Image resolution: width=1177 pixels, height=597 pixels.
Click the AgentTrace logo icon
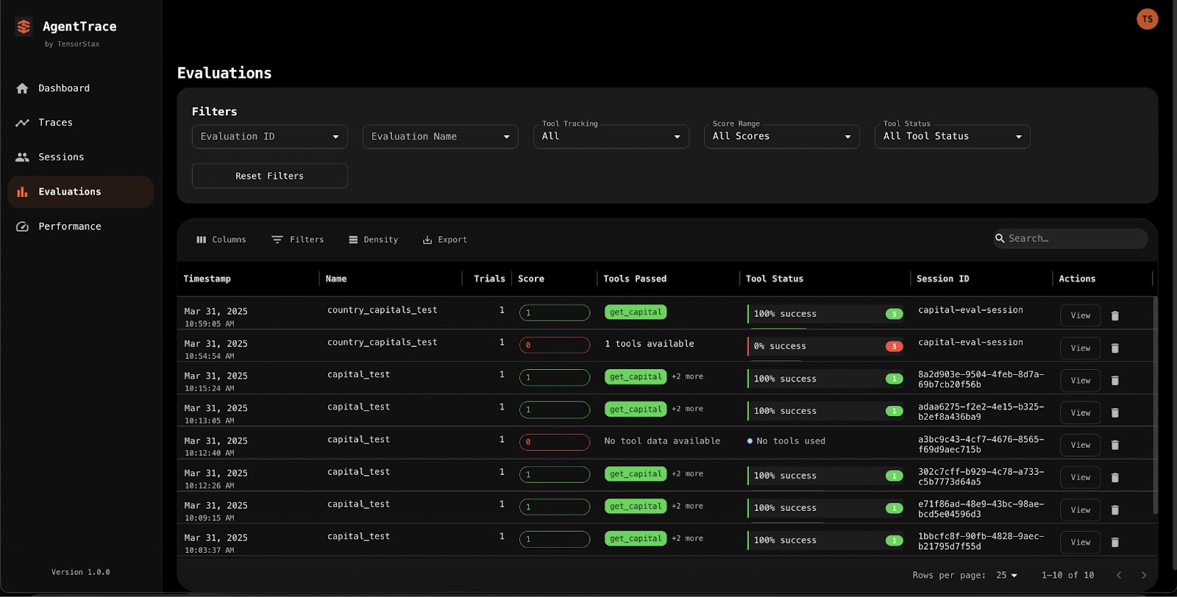pos(24,27)
